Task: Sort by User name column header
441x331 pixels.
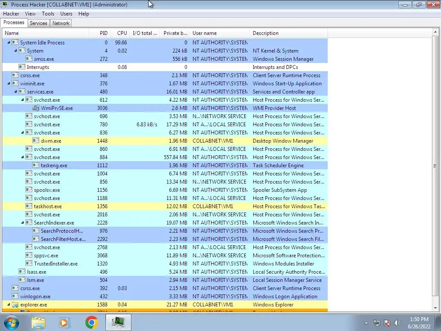Action: pos(220,33)
